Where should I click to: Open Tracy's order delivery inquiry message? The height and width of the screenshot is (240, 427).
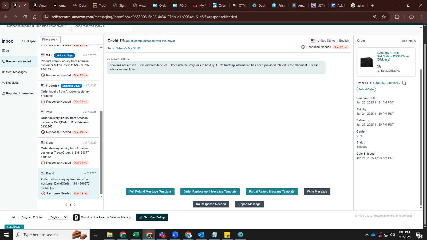[69, 153]
